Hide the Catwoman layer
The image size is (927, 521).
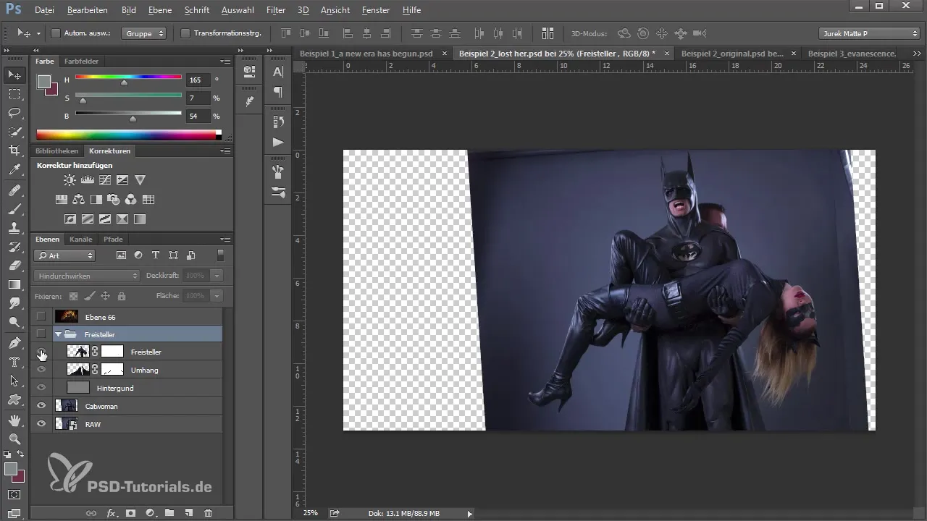41,406
